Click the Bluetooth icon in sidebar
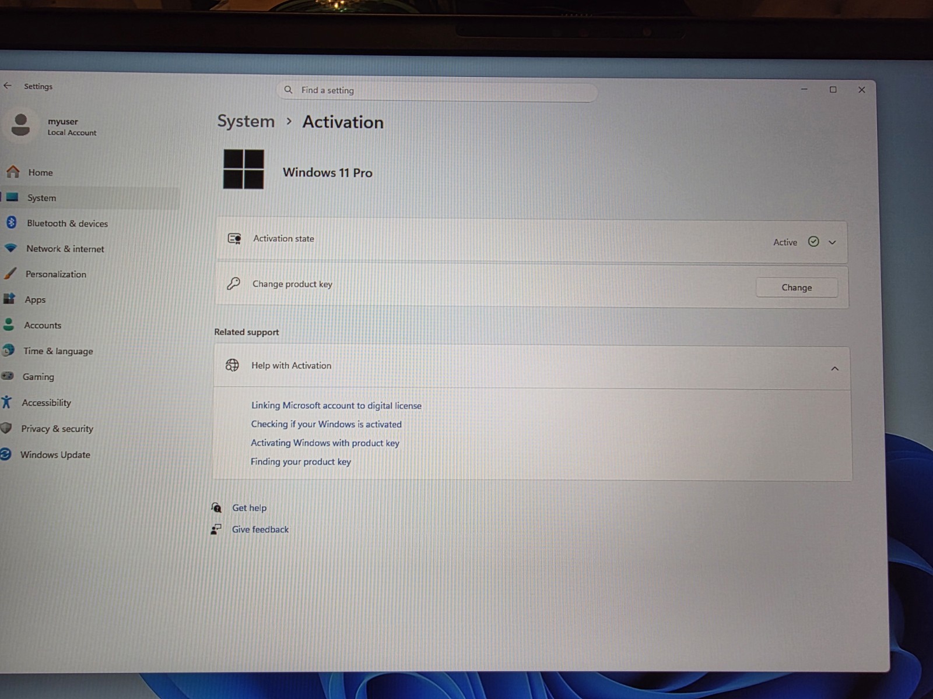Viewport: 933px width, 699px height. click(11, 223)
